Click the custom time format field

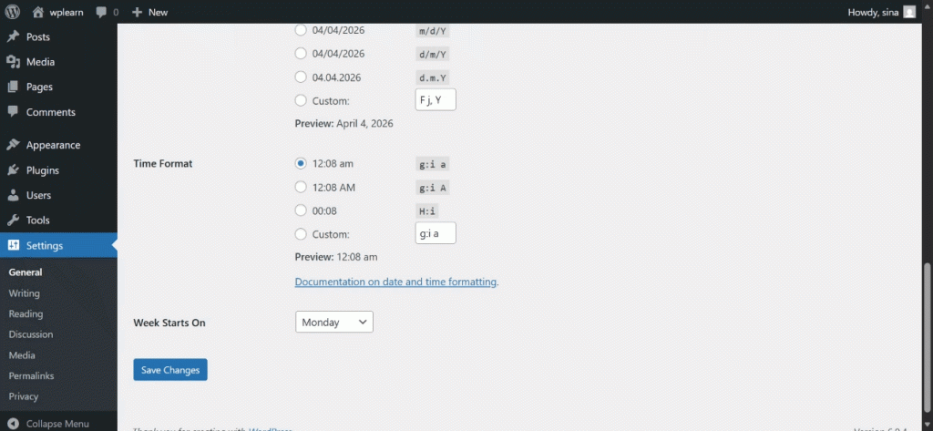(436, 232)
